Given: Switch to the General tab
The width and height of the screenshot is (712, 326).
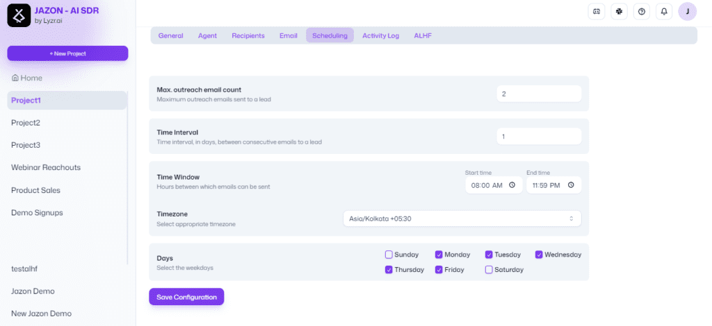Looking at the screenshot, I should pos(171,36).
